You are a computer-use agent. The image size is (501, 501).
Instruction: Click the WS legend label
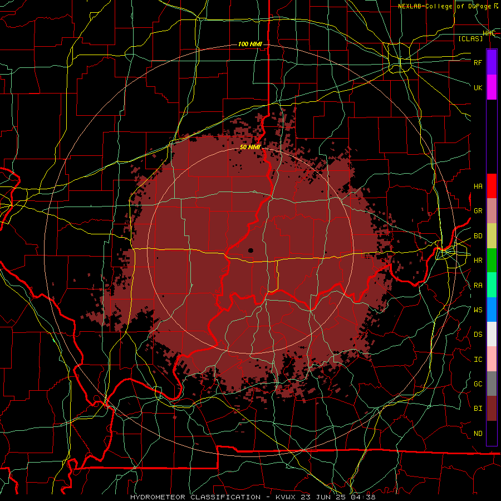pyautogui.click(x=478, y=310)
